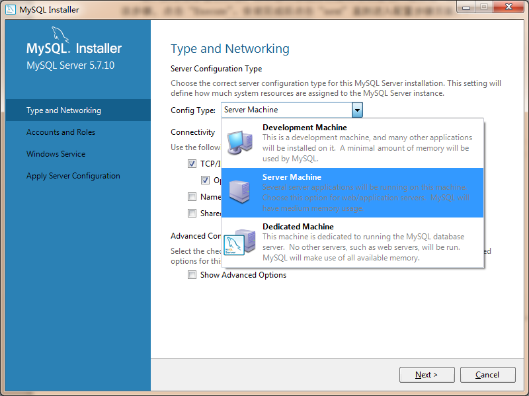The width and height of the screenshot is (529, 396).
Task: Click the MySQL dolphin logo
Action: [x=60, y=35]
